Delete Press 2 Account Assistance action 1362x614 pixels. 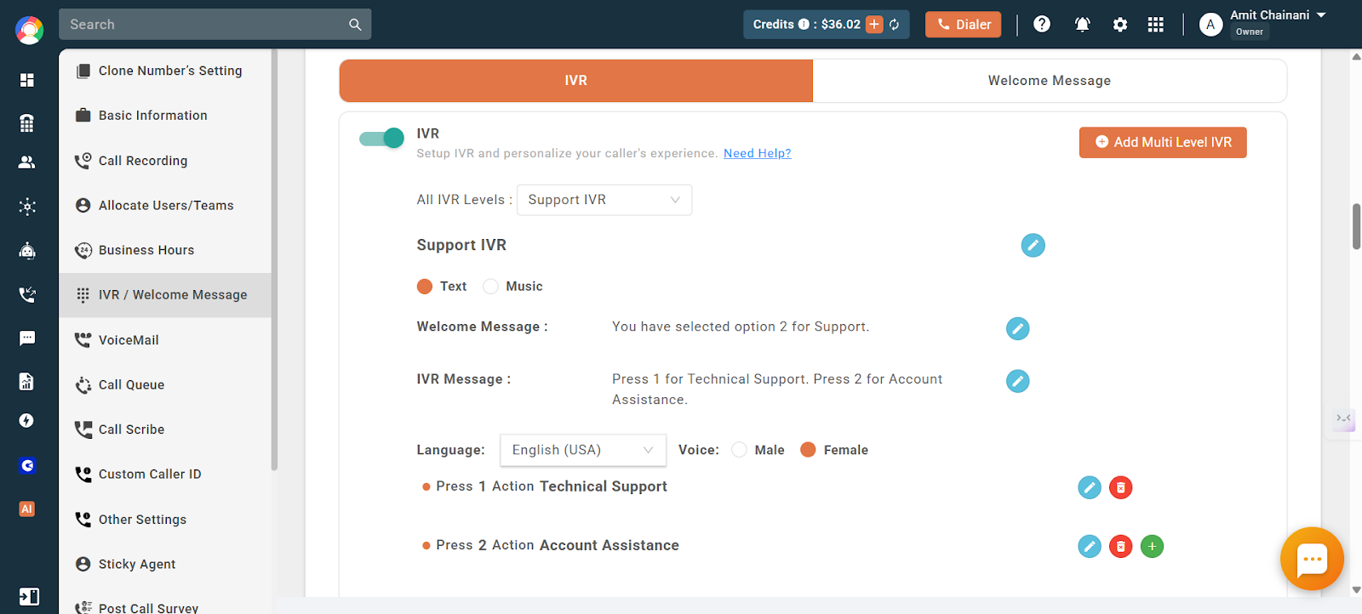pos(1121,546)
